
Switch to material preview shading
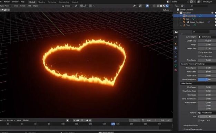coord(164,6)
